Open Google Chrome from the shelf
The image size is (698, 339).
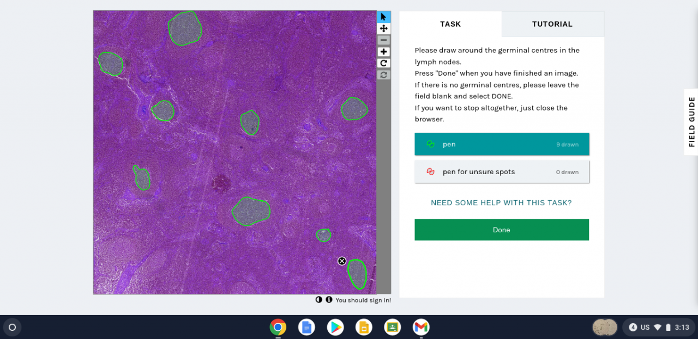[x=278, y=327]
